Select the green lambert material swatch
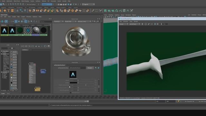206x116 pixels. click(x=20, y=31)
